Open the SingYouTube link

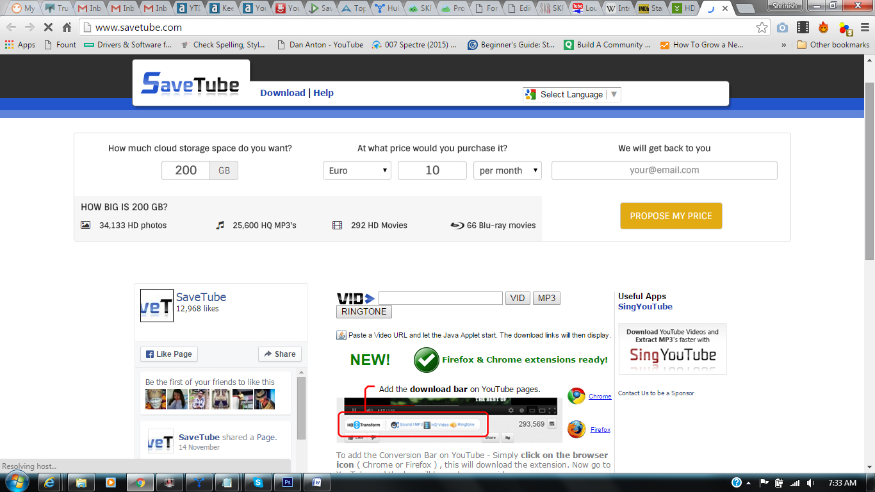point(645,306)
